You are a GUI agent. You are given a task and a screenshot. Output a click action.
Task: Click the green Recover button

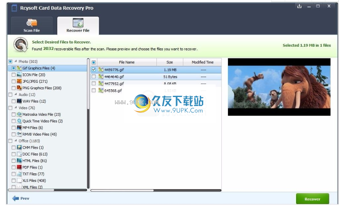tap(312, 199)
